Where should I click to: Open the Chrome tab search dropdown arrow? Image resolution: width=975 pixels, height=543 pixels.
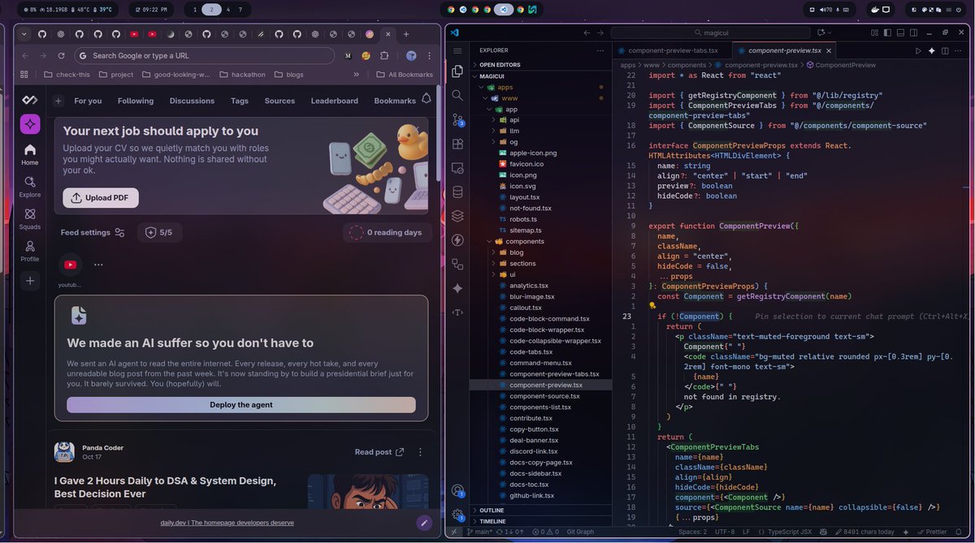pyautogui.click(x=24, y=34)
